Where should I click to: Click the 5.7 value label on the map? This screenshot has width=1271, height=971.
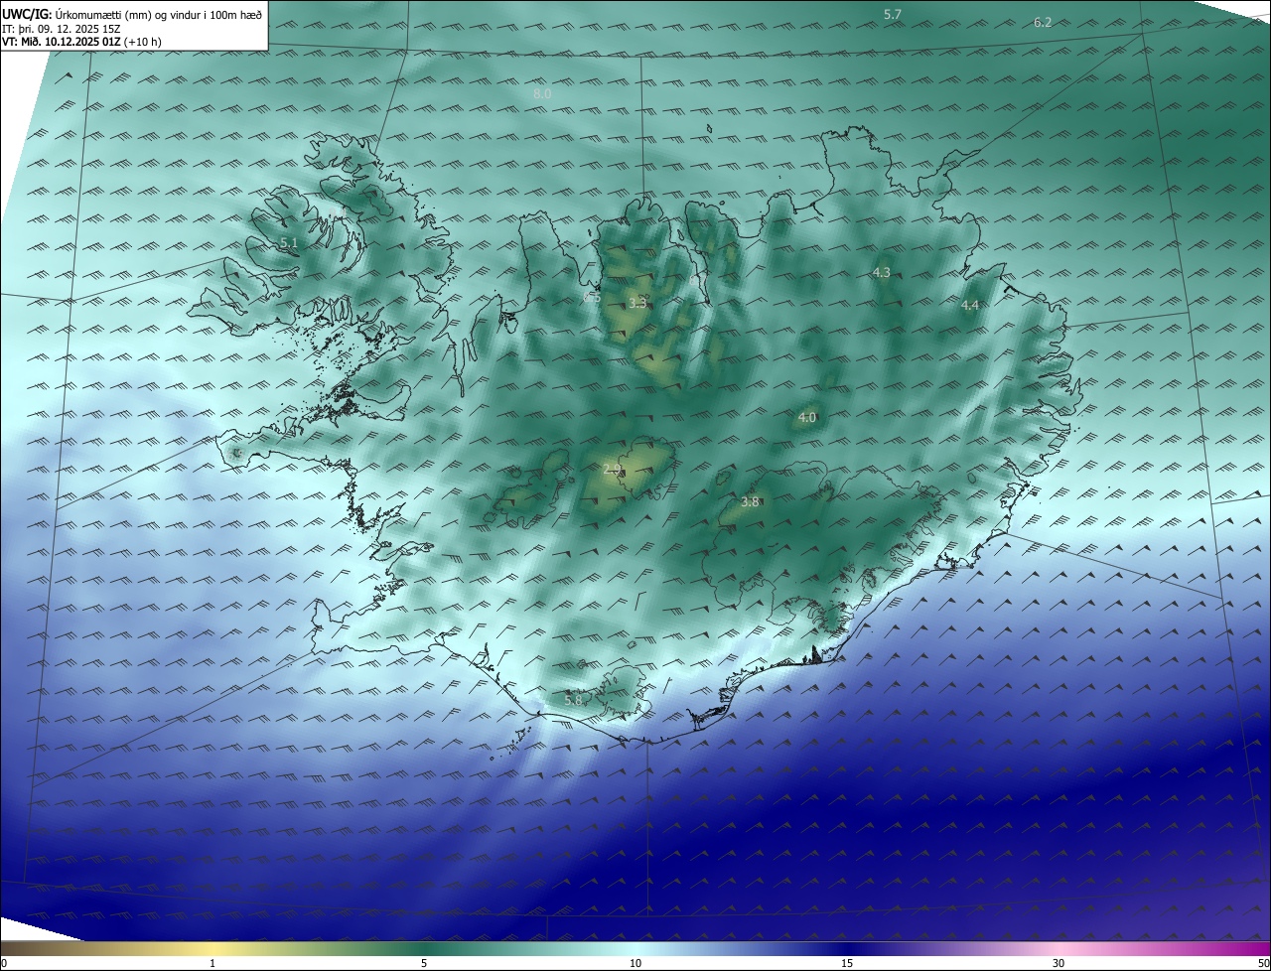(893, 15)
